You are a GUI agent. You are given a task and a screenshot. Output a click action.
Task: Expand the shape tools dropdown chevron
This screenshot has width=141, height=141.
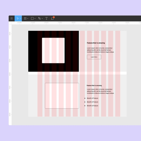(x=35, y=19)
